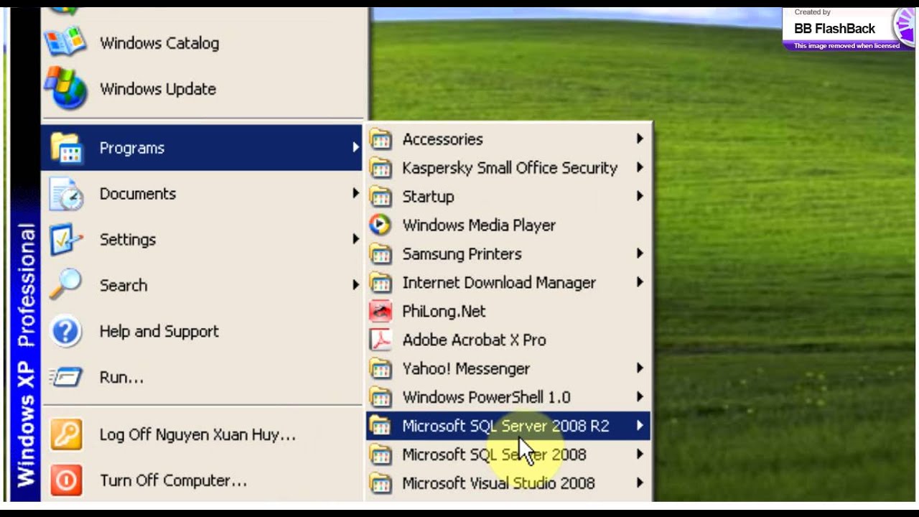Select the Log Off Nguyen Xuan Huy... label
This screenshot has width=919, height=517.
coord(197,435)
